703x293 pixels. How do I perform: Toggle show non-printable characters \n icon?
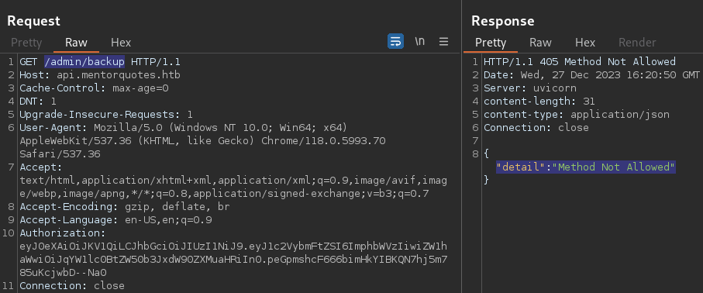coord(419,41)
